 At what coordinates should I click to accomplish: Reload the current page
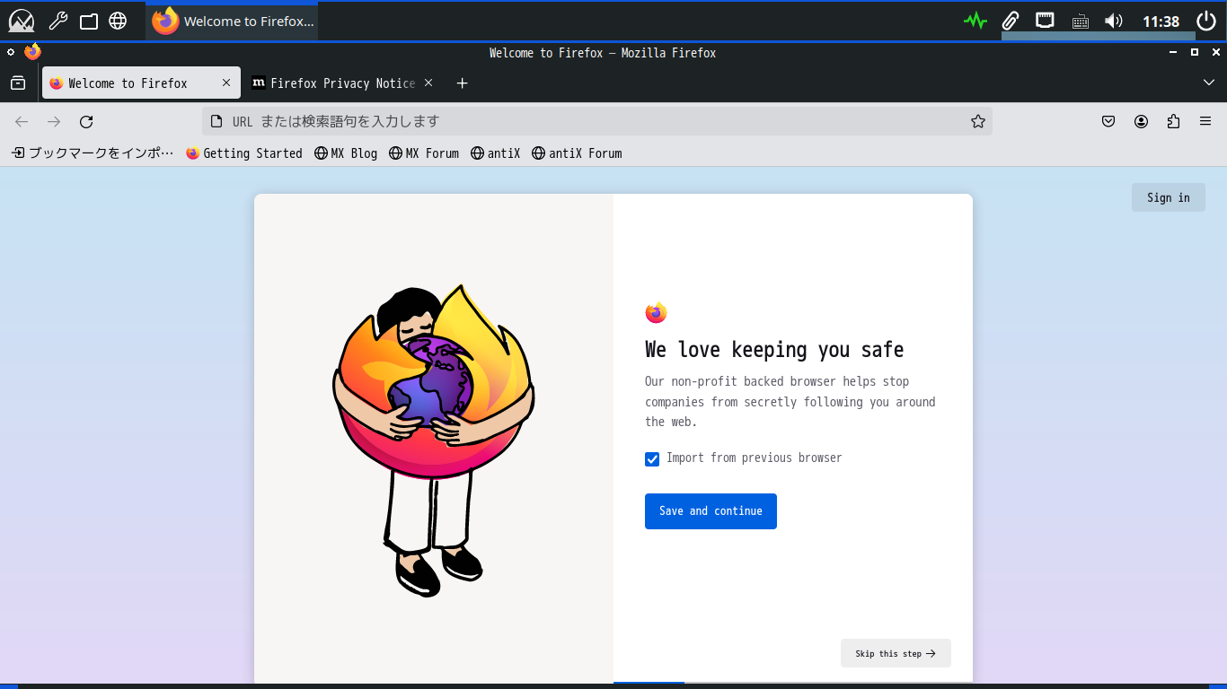click(x=86, y=122)
